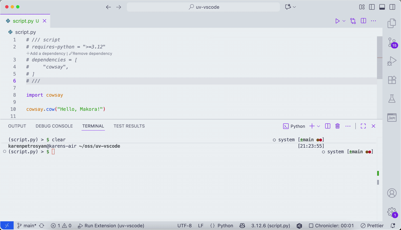This screenshot has width=401, height=230.
Task: Open Source Control with 15 changes
Action: 392,42
